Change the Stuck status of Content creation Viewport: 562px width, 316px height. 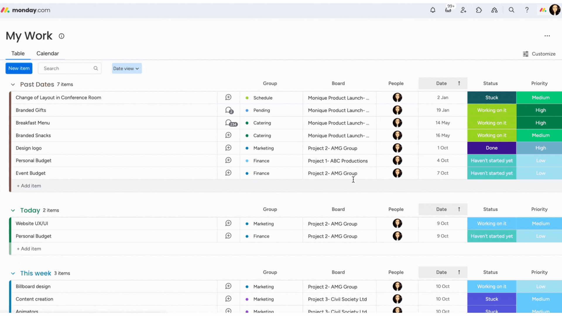point(491,299)
